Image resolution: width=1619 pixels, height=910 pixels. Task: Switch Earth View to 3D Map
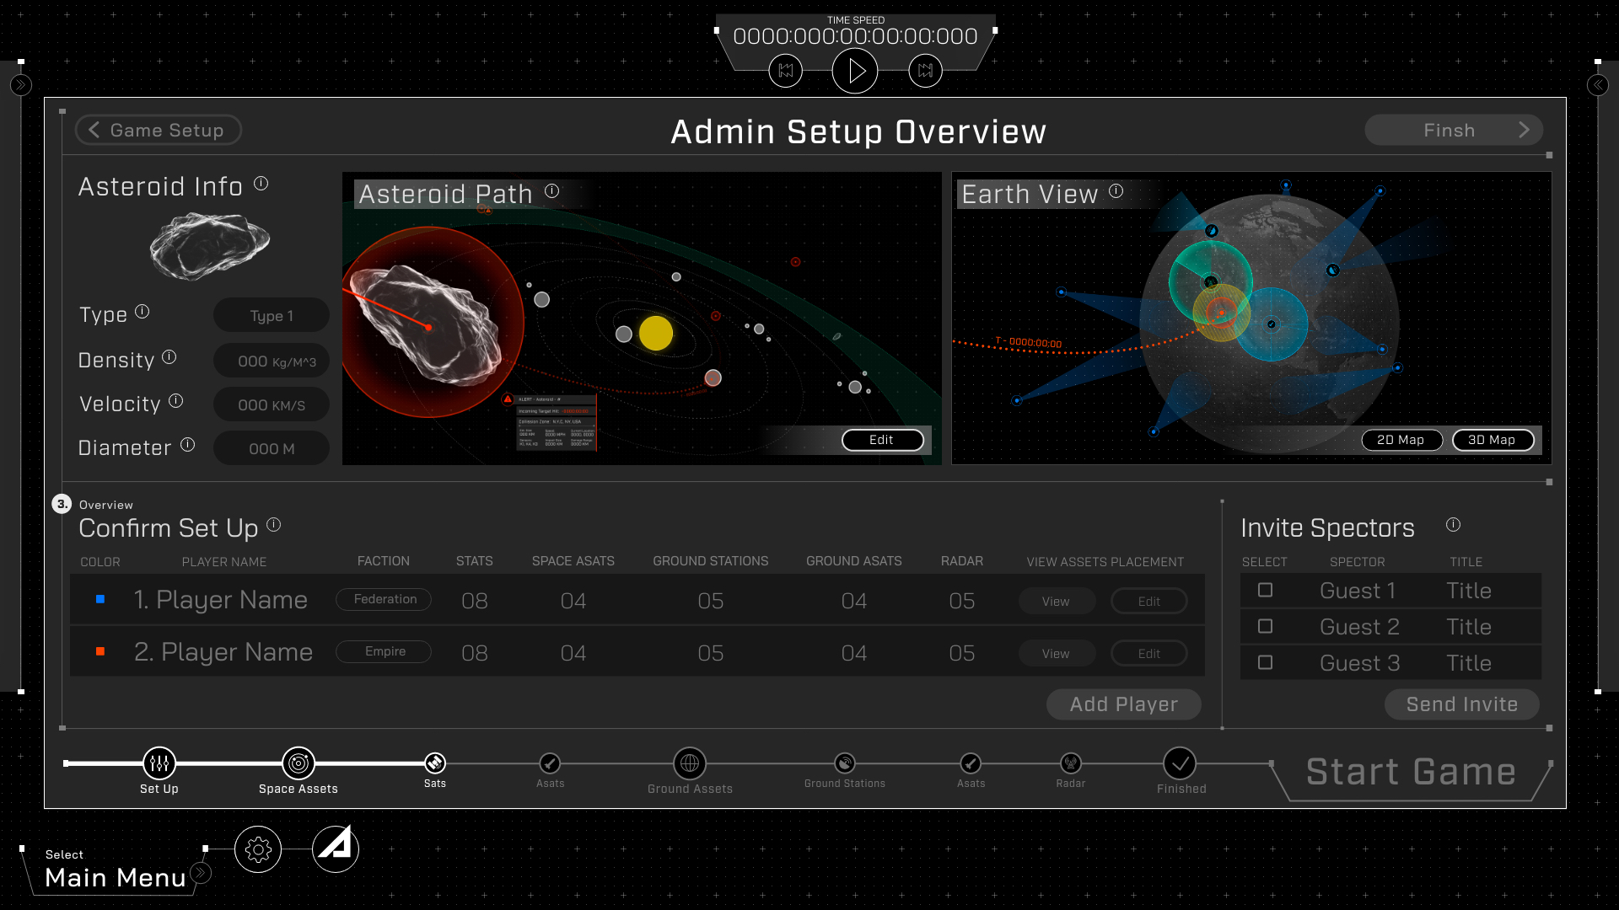coord(1493,440)
